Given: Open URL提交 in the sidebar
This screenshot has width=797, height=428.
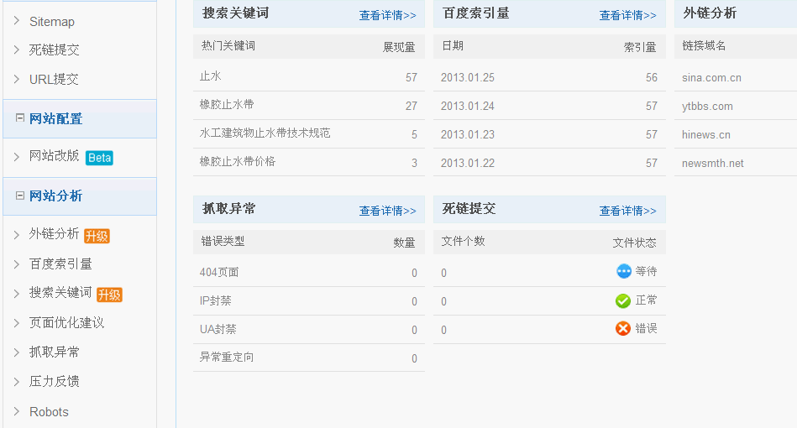Looking at the screenshot, I should 54,79.
